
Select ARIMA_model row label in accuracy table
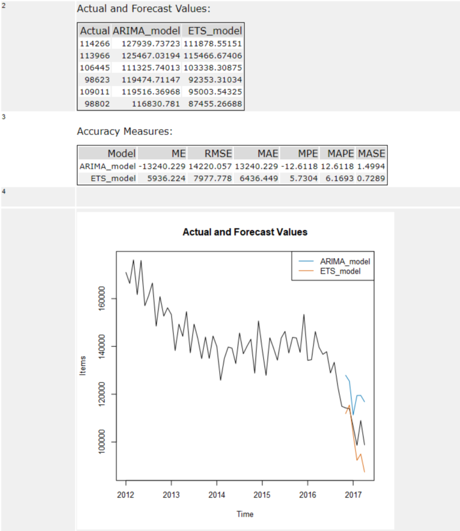pos(108,166)
